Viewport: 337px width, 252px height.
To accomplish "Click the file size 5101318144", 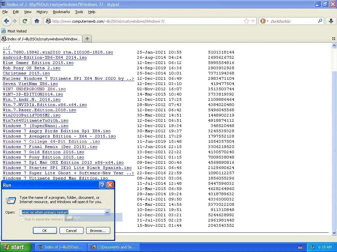I will [x=221, y=52].
